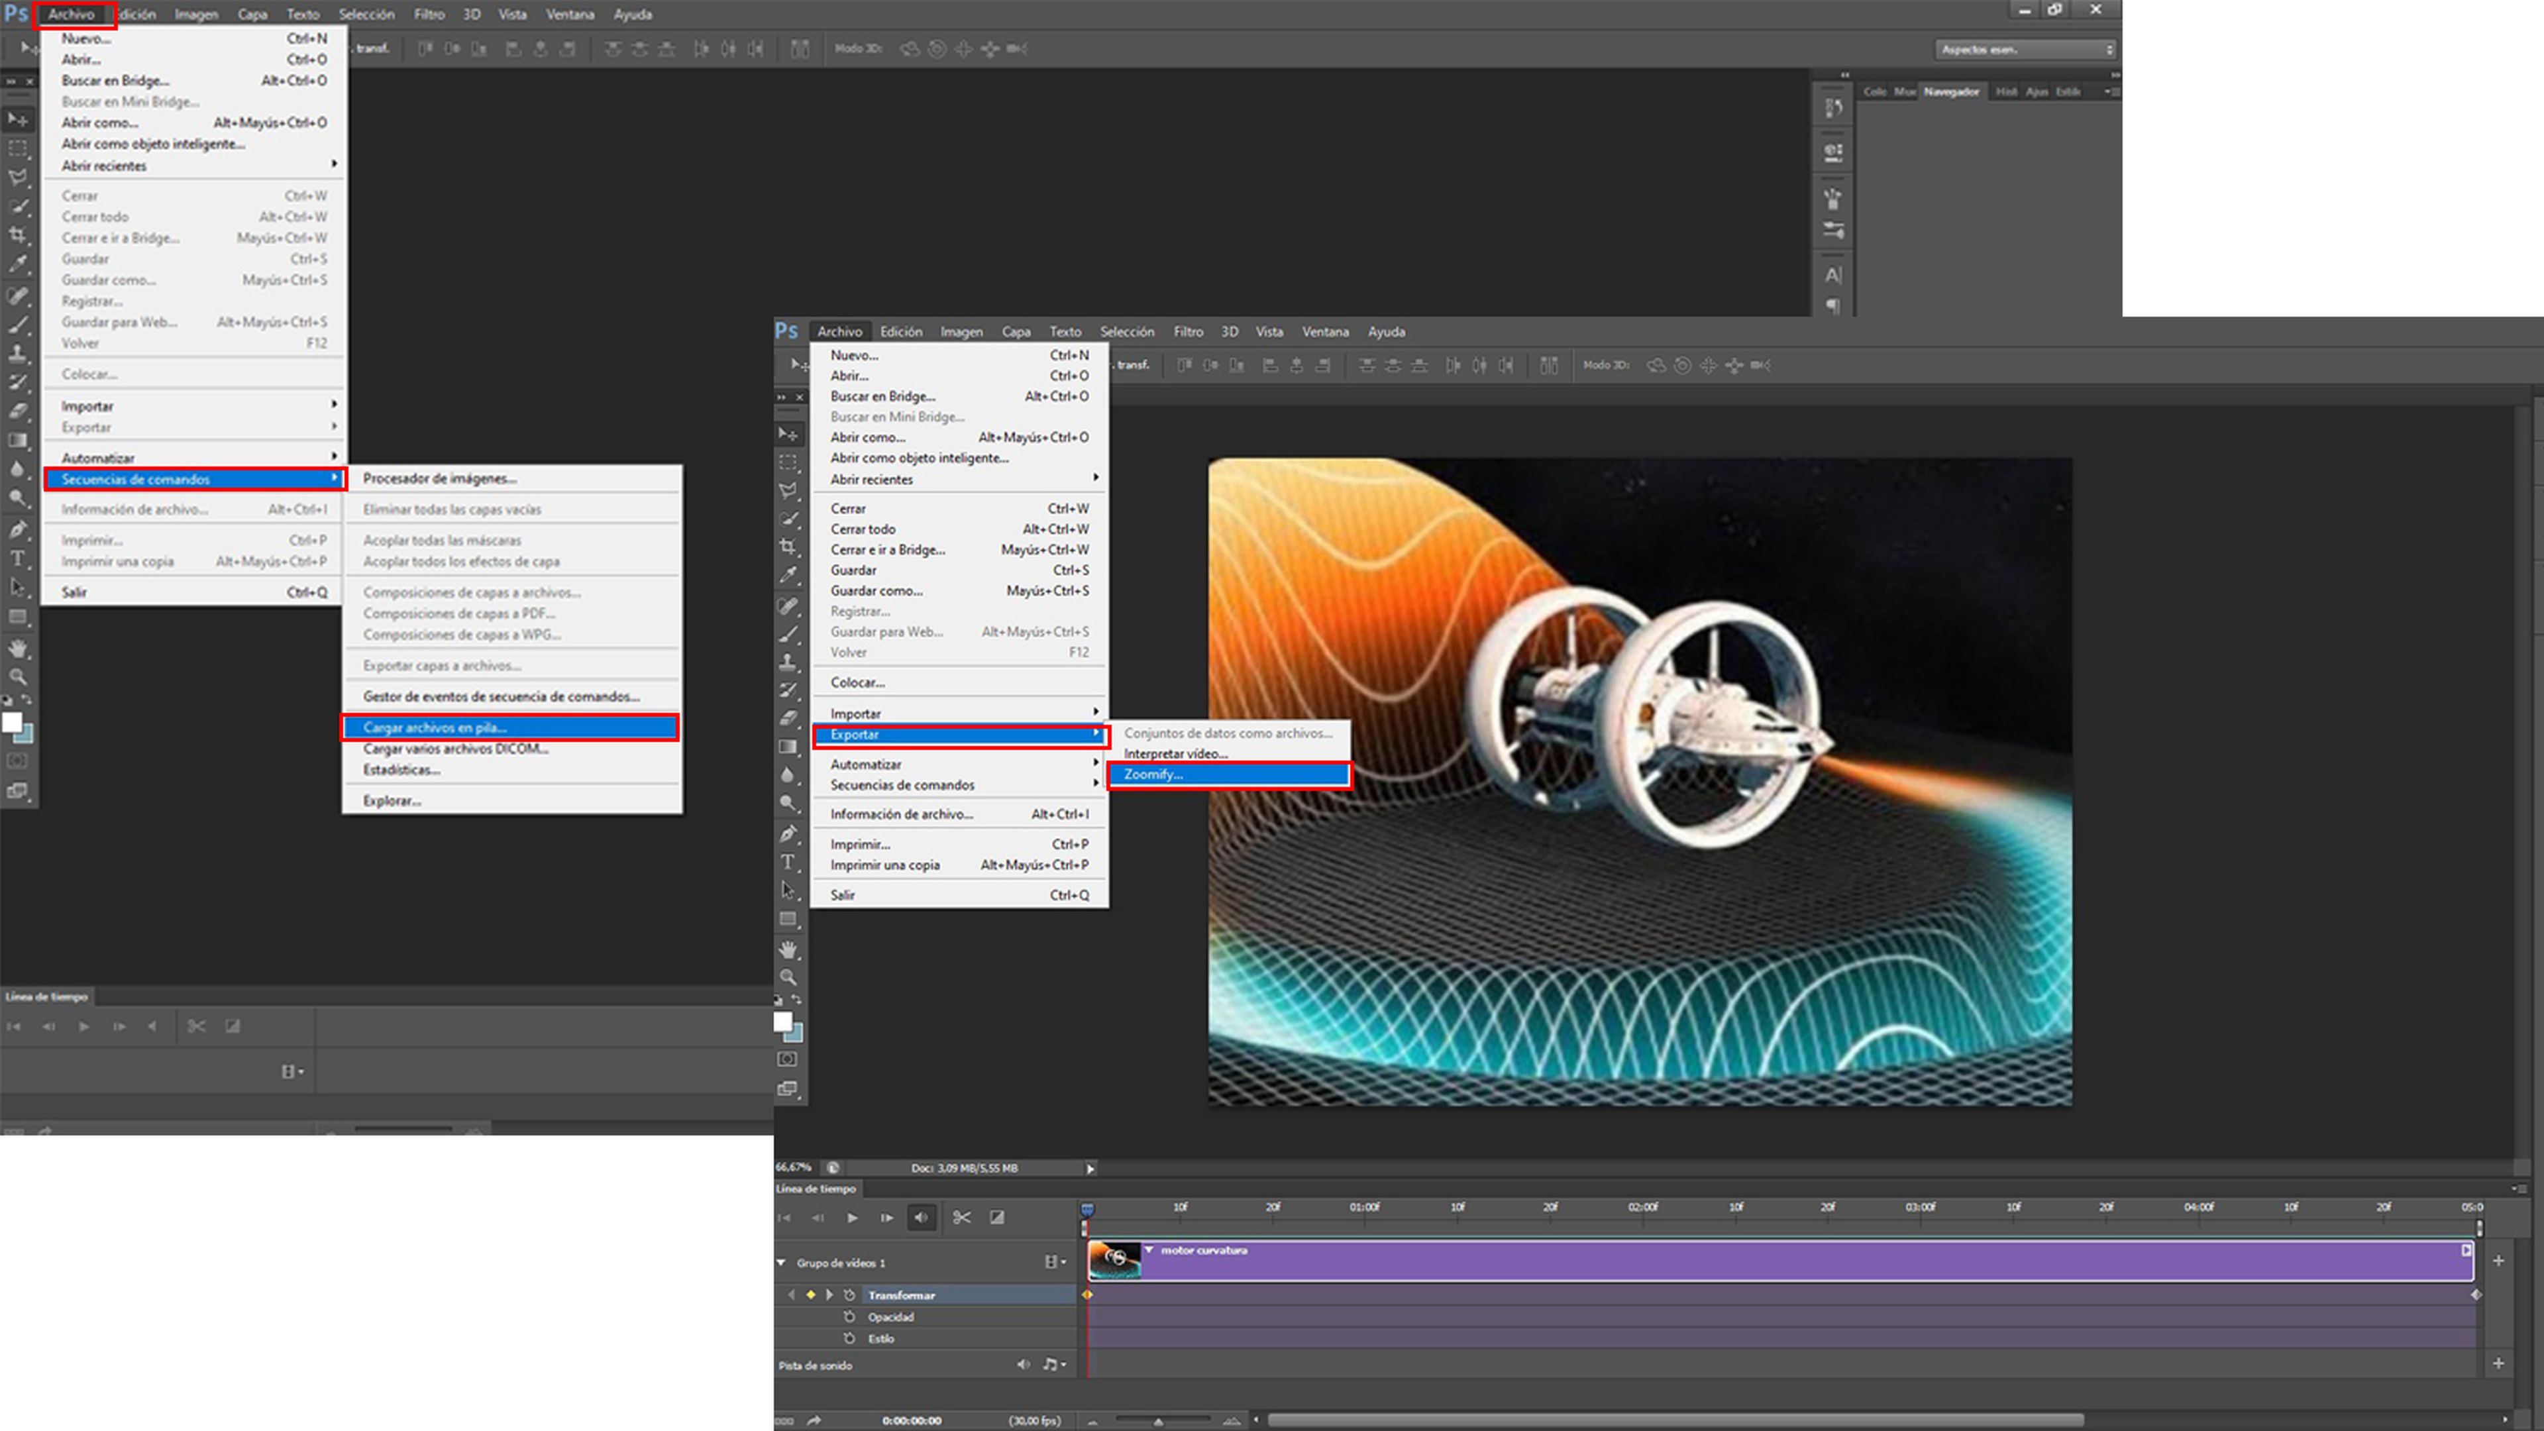Open the Character panel icon in the back window
This screenshot has width=2544, height=1431.
point(1833,276)
